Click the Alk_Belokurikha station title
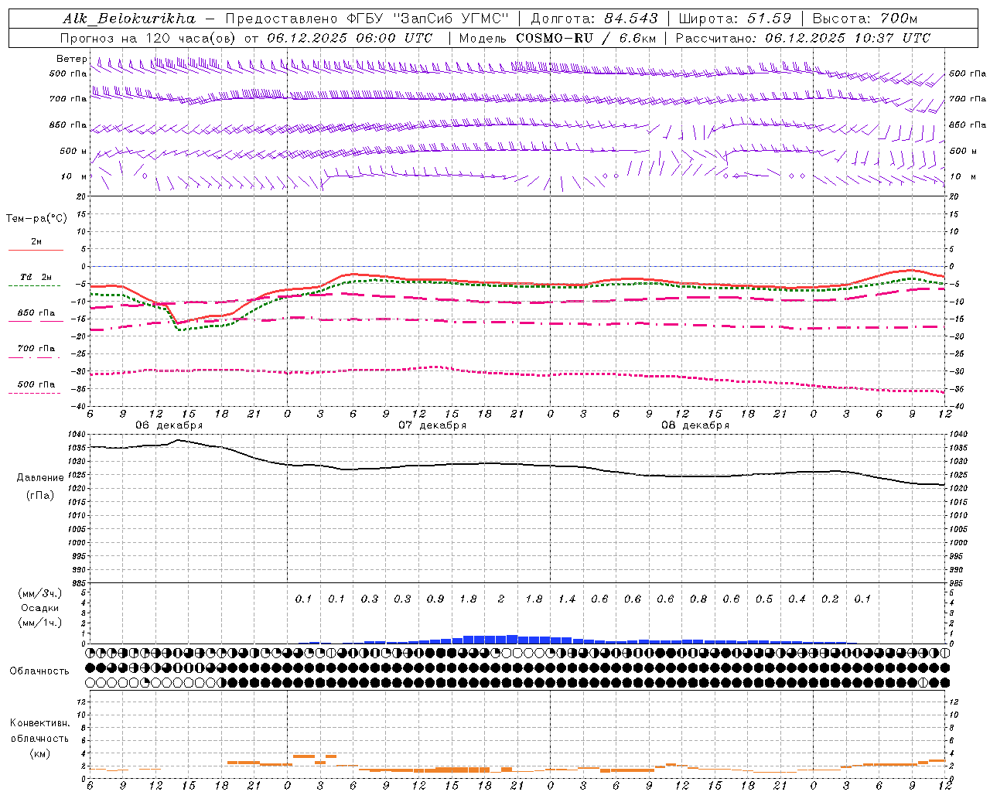The height and width of the screenshot is (792, 990). click(x=129, y=19)
